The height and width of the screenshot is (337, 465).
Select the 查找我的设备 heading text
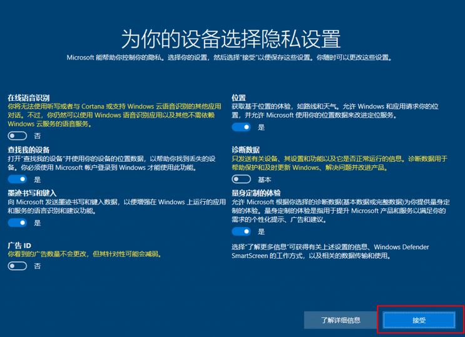click(29, 150)
